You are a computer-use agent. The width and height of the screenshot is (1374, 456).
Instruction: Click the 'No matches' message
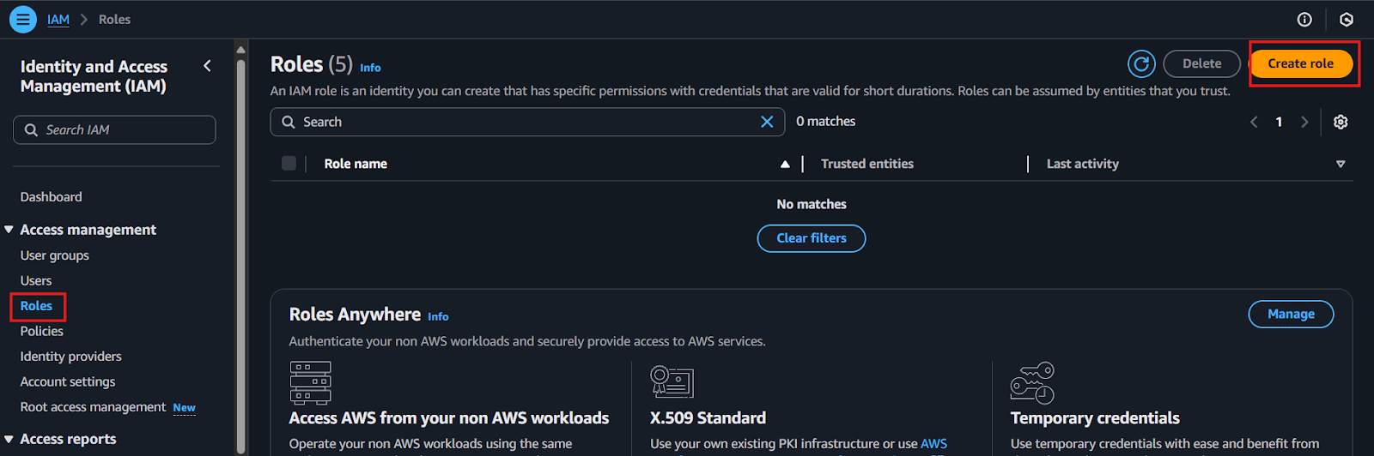[x=812, y=204]
